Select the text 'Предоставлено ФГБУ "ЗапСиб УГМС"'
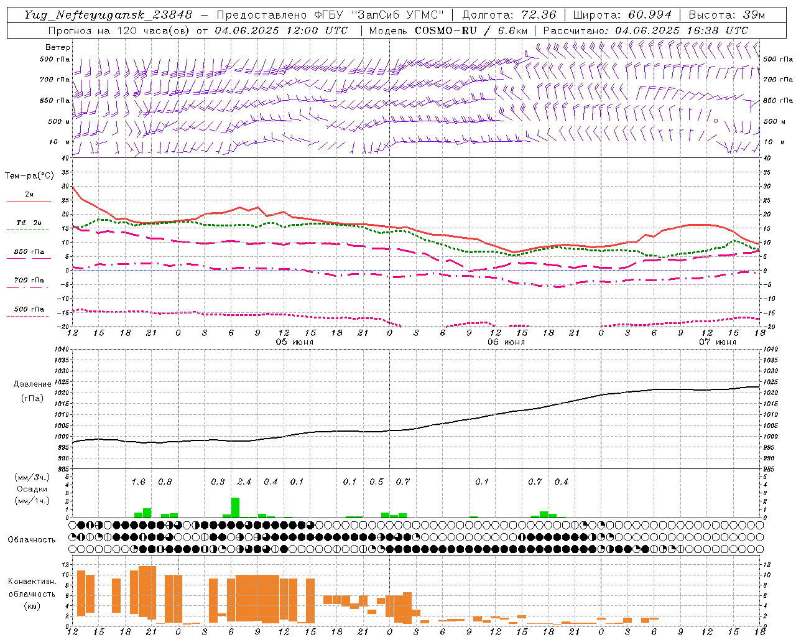Screen dimensions: 796x637 click(x=330, y=15)
